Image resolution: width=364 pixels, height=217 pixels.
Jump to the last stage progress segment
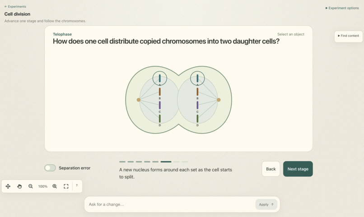coord(185,162)
